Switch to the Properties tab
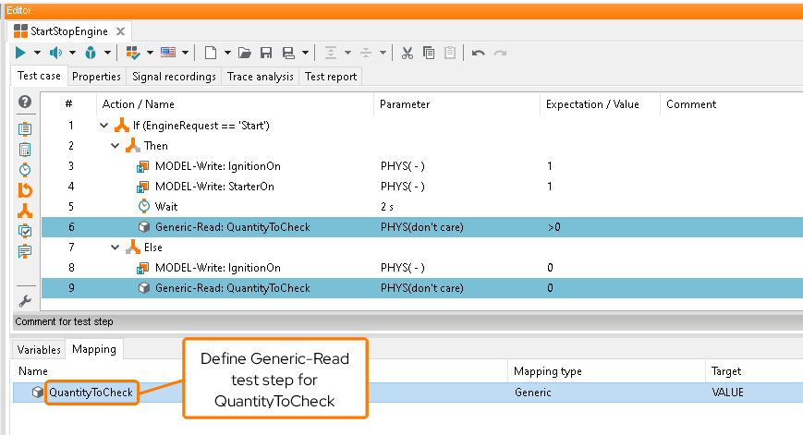803x435 pixels. (96, 77)
